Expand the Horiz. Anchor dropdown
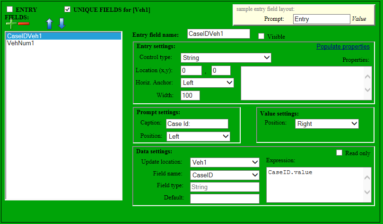 (207, 83)
